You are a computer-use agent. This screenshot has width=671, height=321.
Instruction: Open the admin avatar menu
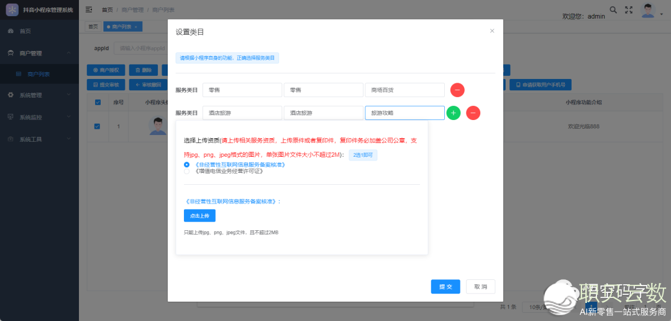click(648, 11)
